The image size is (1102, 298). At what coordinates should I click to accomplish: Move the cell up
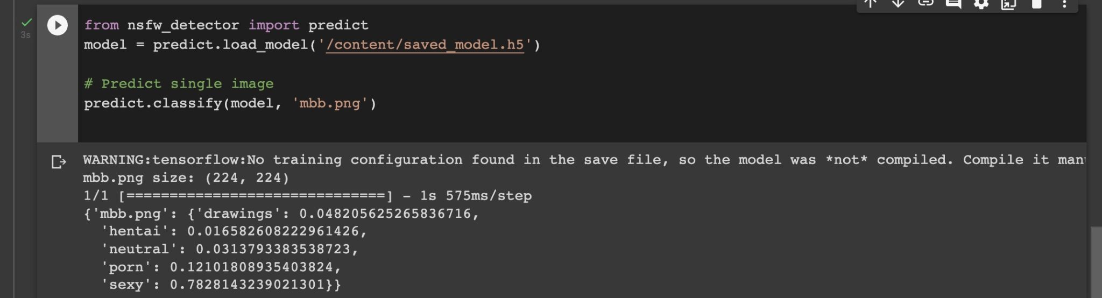click(870, 3)
